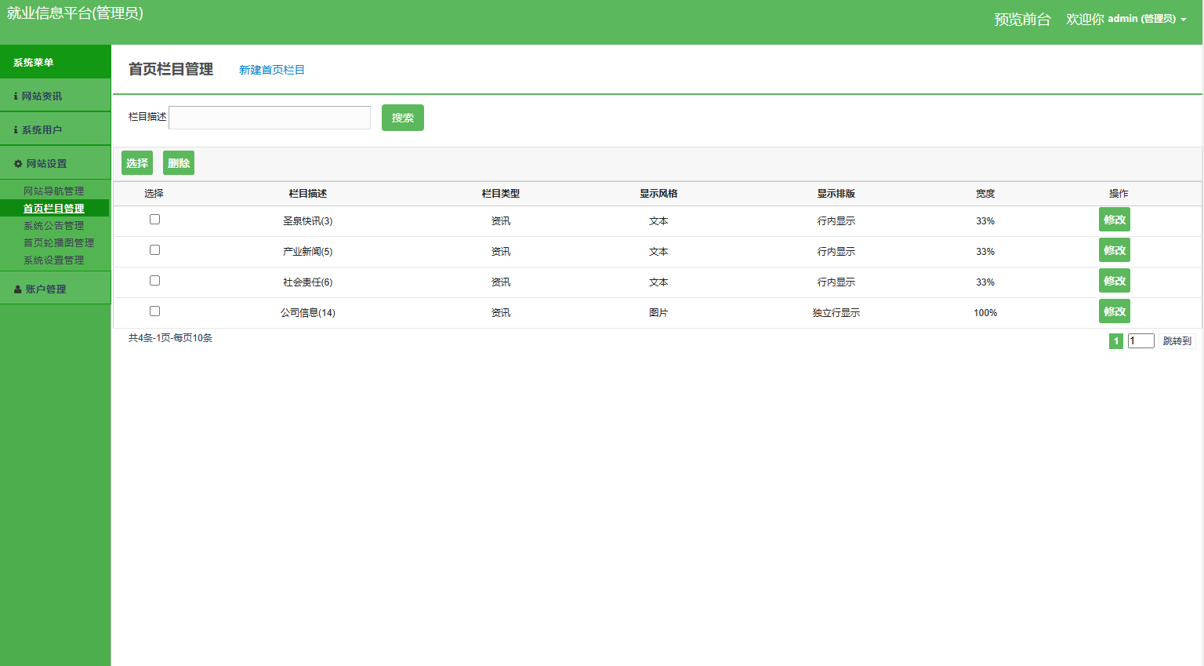This screenshot has height=666, width=1204.
Task: Click the gear icon beside 网站设置
Action: [18, 164]
